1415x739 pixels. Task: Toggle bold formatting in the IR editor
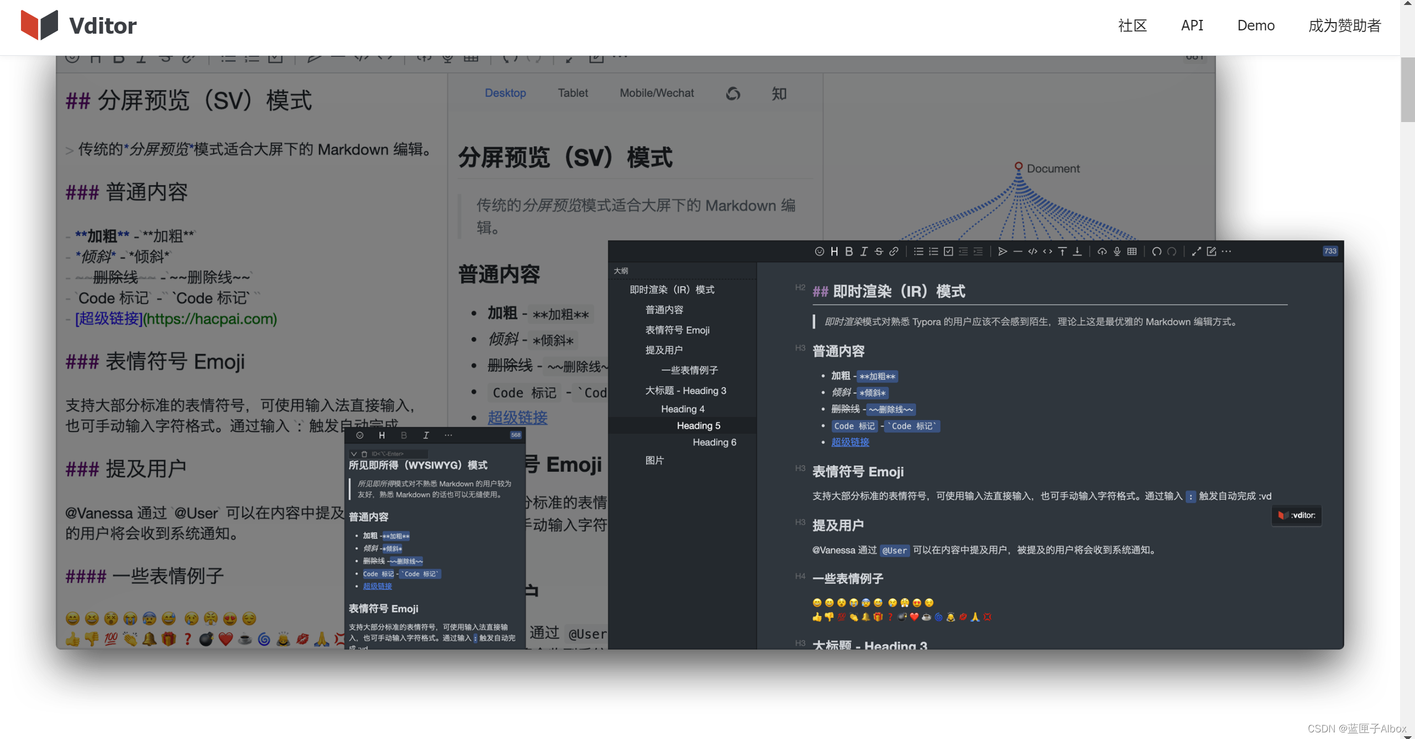(850, 251)
